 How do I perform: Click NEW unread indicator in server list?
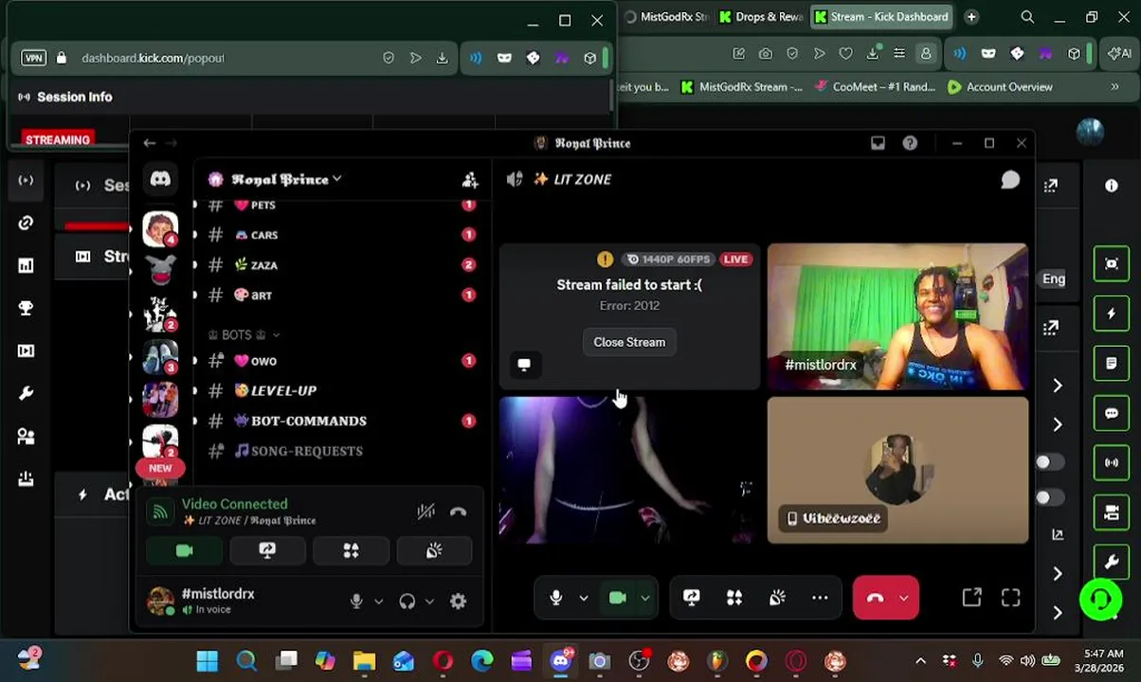(160, 468)
